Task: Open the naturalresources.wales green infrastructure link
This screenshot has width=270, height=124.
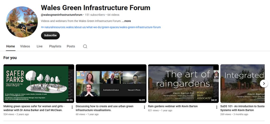Action: point(103,27)
